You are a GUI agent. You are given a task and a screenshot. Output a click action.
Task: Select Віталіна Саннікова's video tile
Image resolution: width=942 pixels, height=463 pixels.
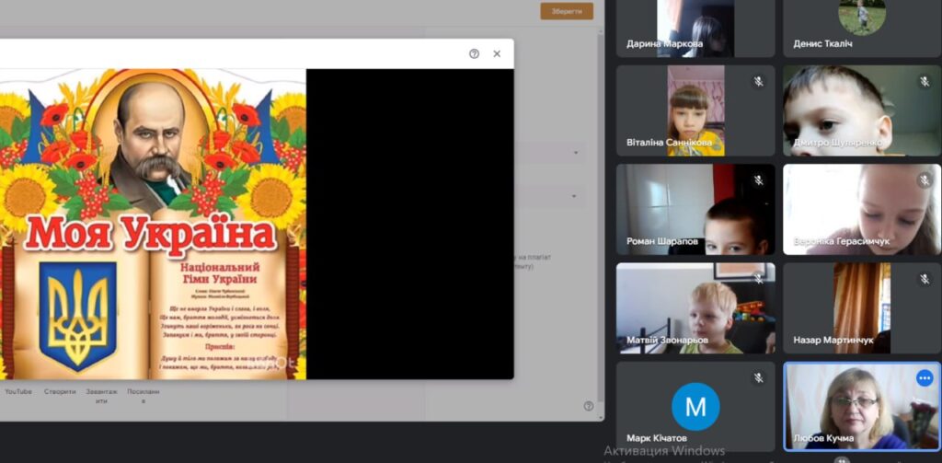[695, 110]
